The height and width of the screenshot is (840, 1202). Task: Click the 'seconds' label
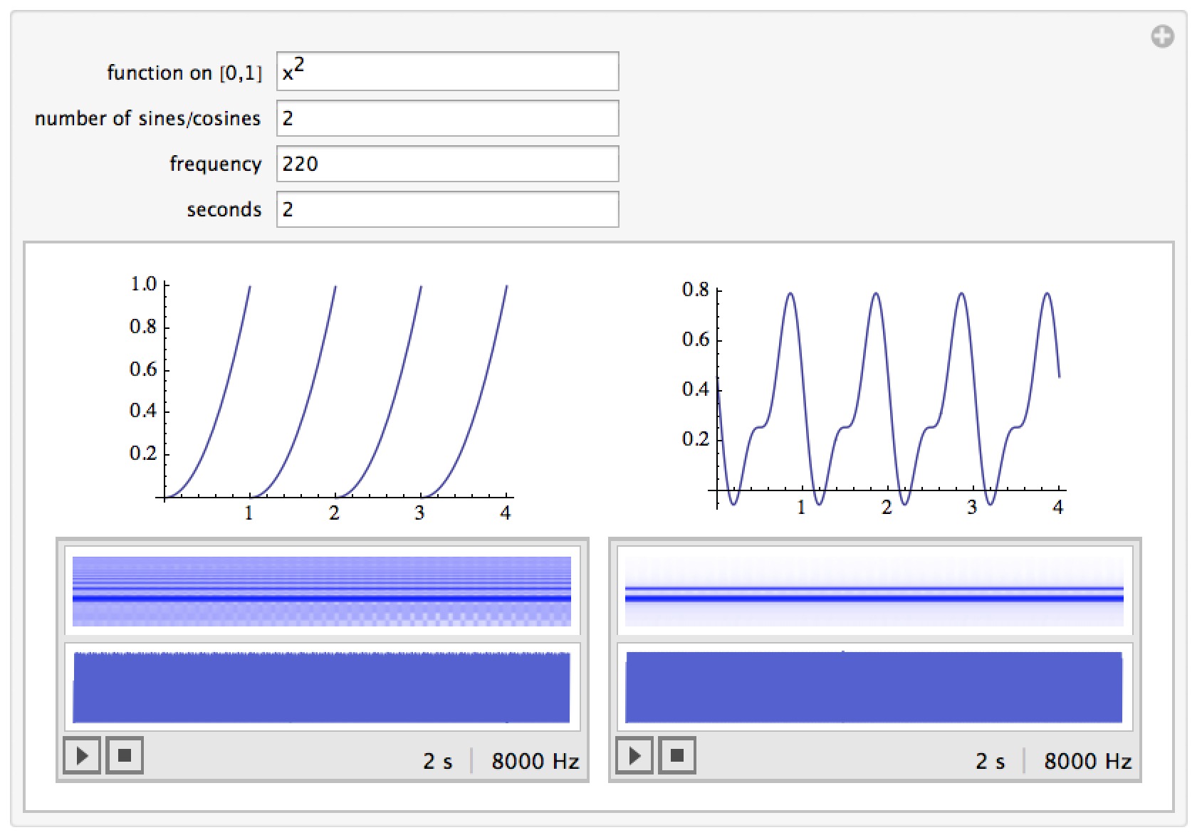click(224, 209)
